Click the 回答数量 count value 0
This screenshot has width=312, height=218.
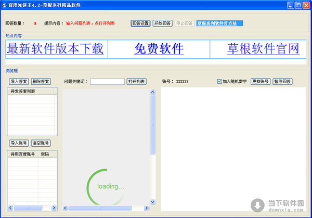(35, 23)
